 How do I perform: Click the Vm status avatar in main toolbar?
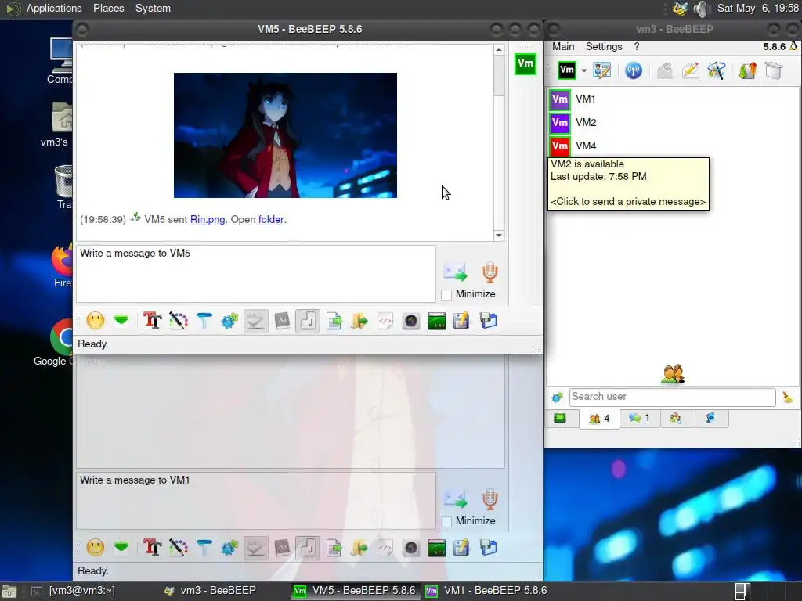click(x=567, y=70)
